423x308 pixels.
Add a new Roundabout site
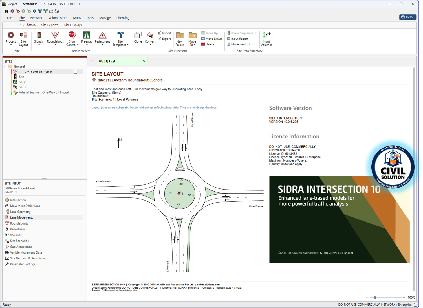tap(55, 35)
